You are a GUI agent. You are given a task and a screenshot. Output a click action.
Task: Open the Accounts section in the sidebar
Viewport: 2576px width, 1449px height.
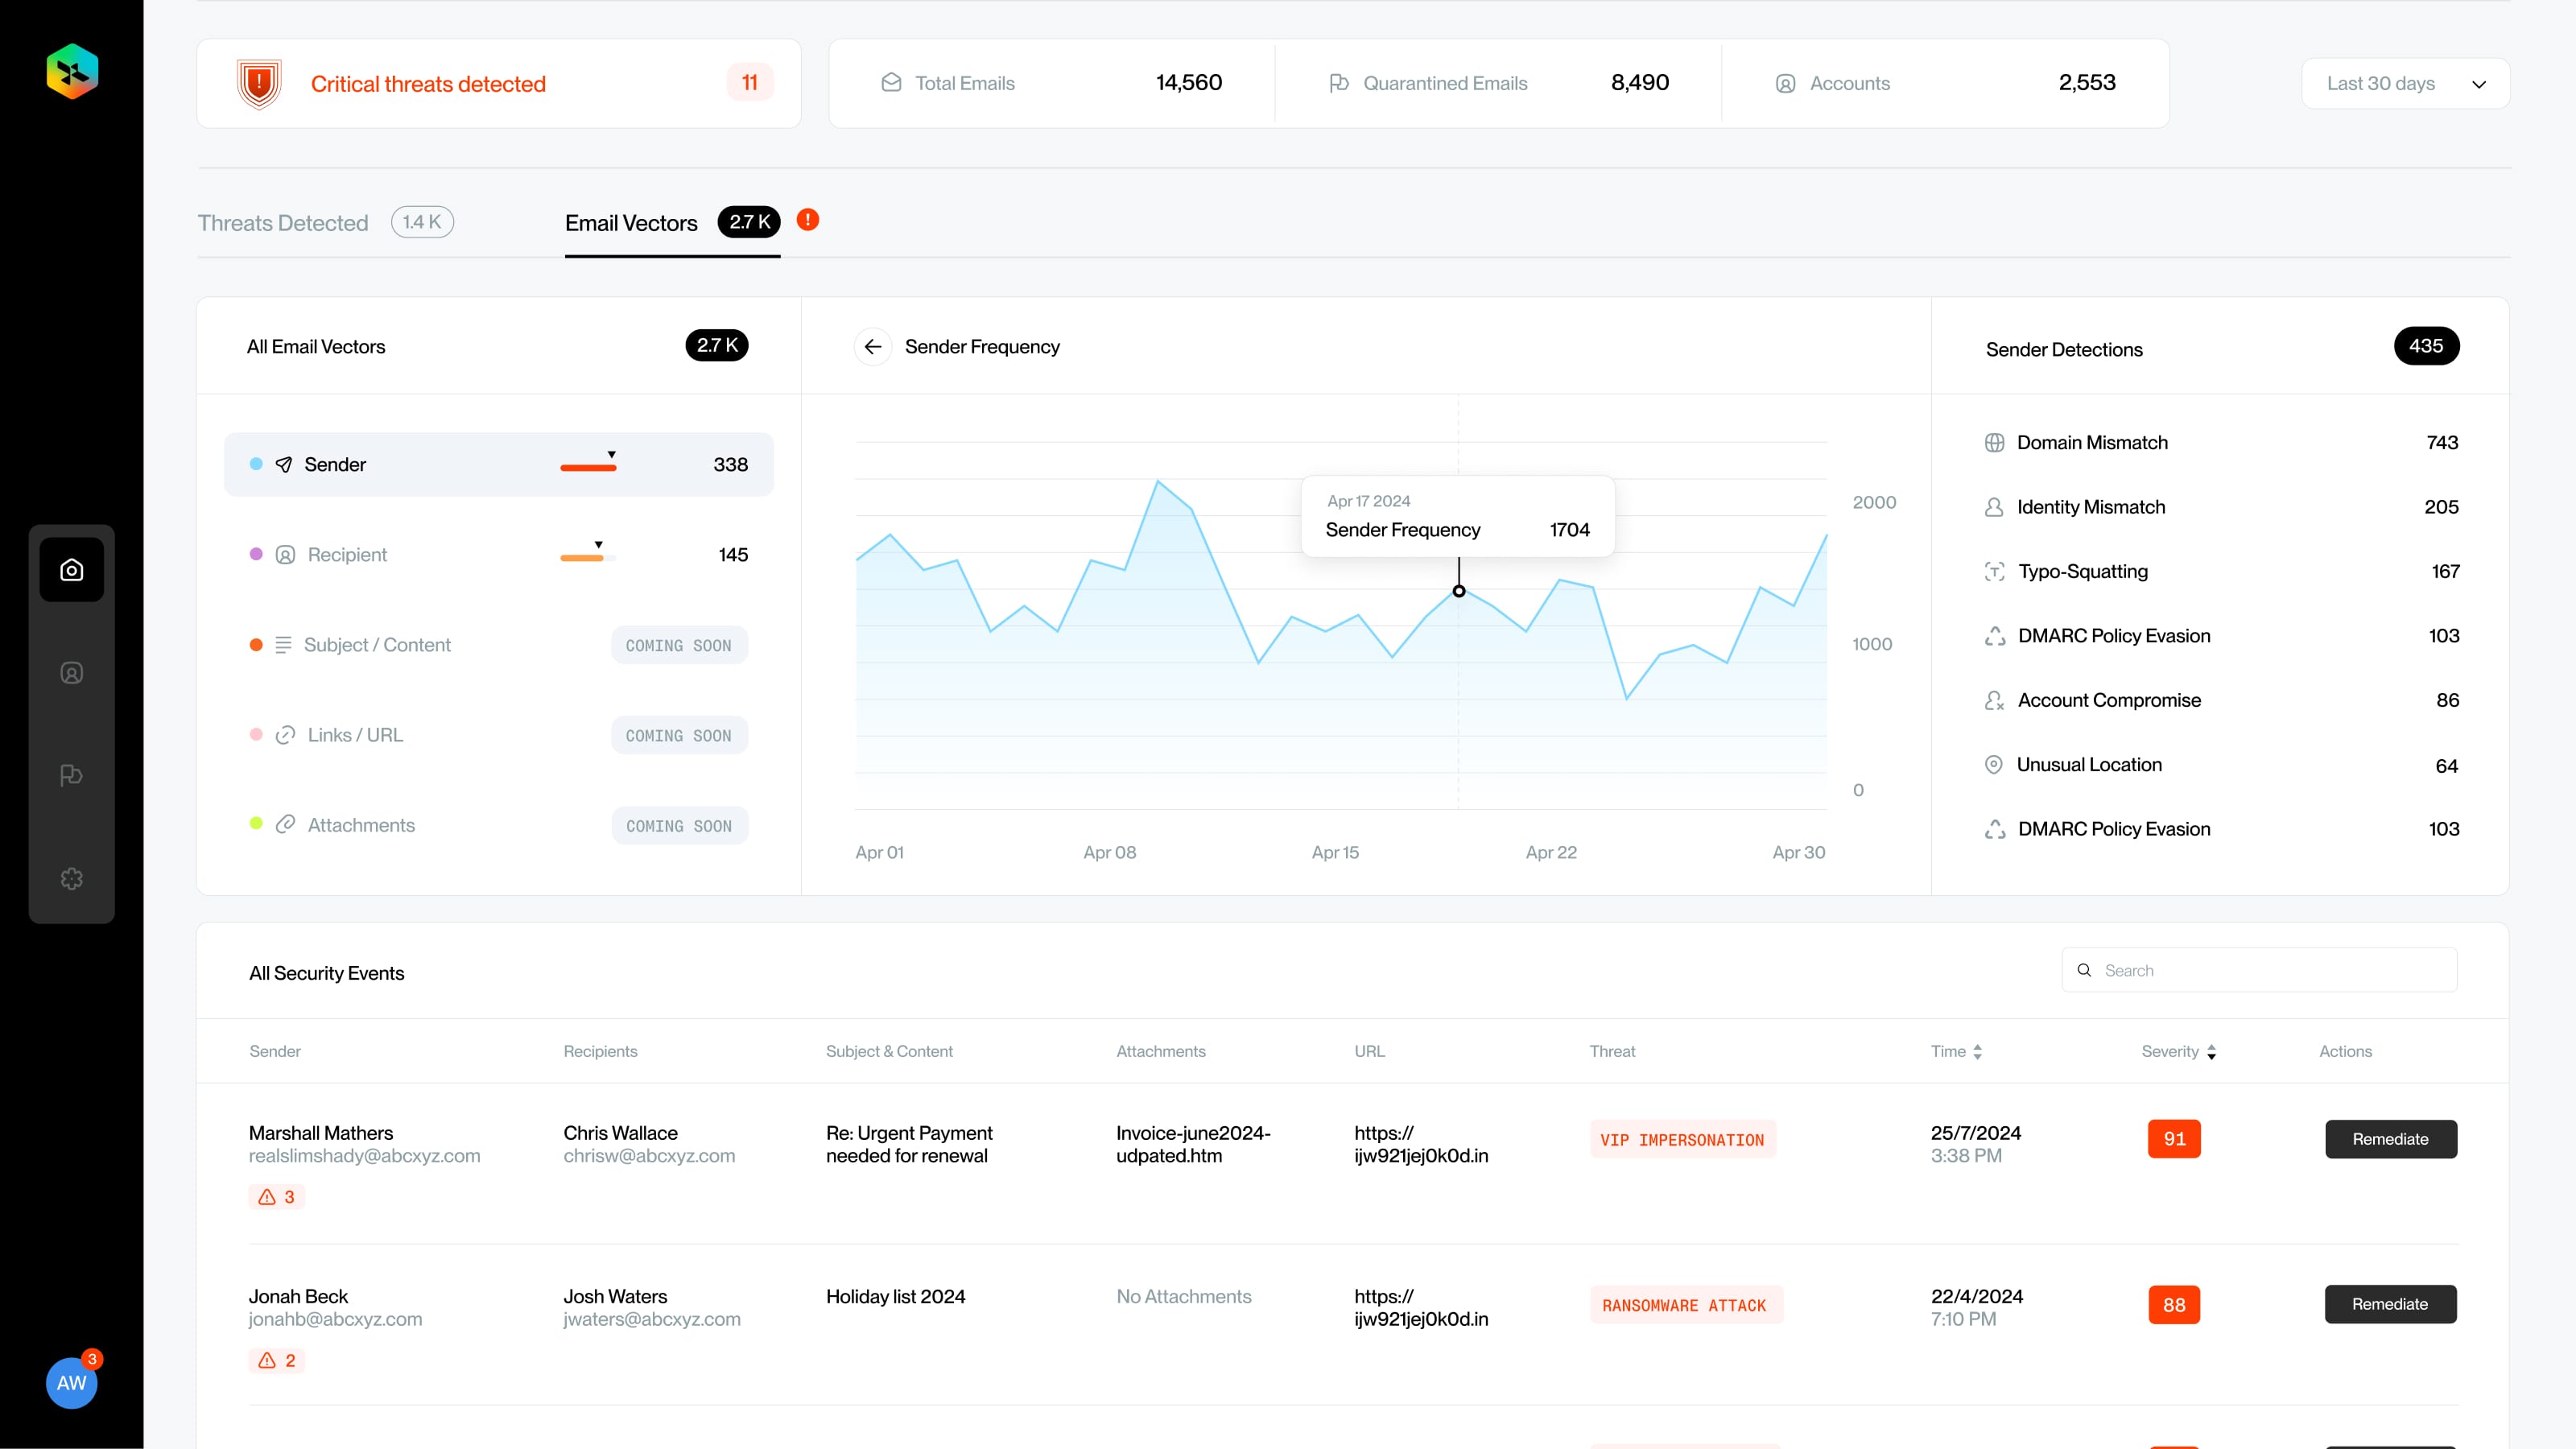pyautogui.click(x=71, y=672)
